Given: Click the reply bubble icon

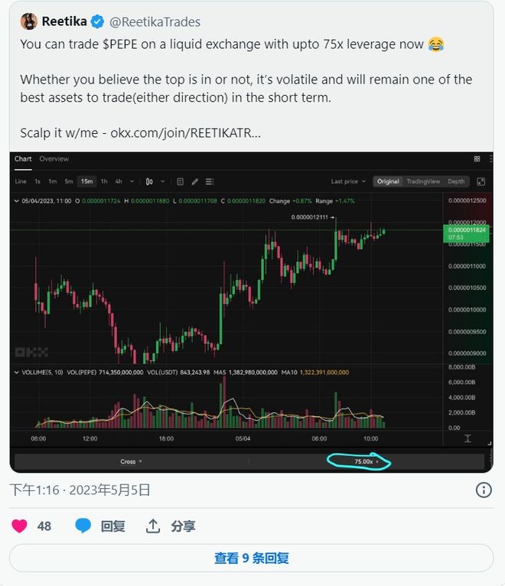Looking at the screenshot, I should pyautogui.click(x=83, y=526).
